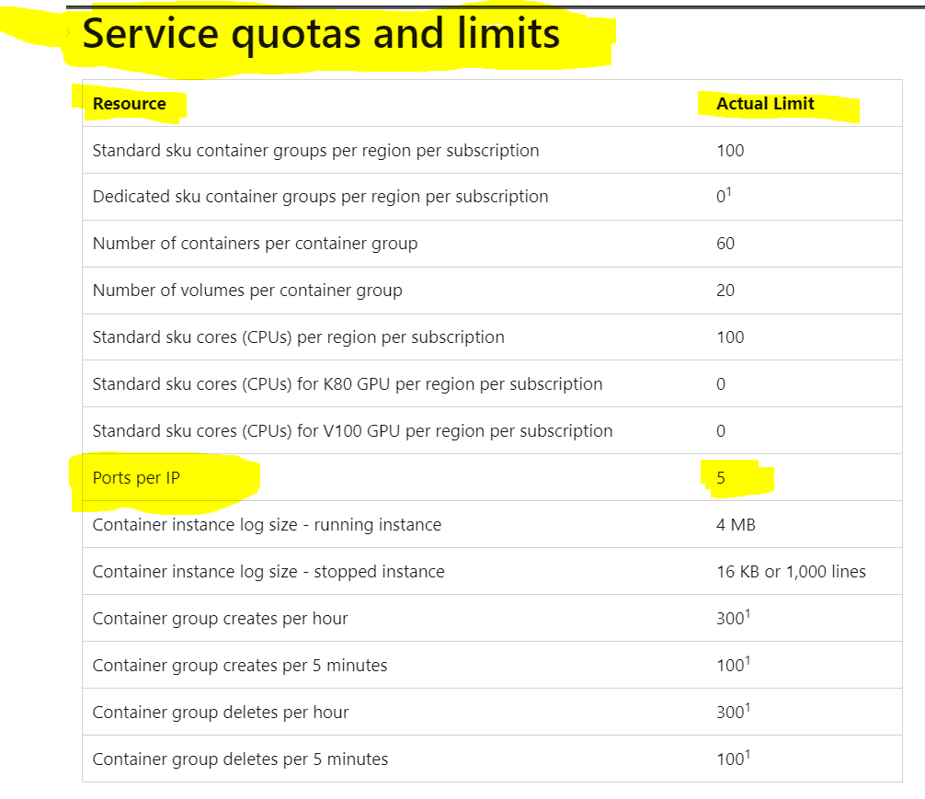This screenshot has height=799, width=925.
Task: Click 'Container instance log size - stopped instance' cell
Action: click(x=268, y=572)
